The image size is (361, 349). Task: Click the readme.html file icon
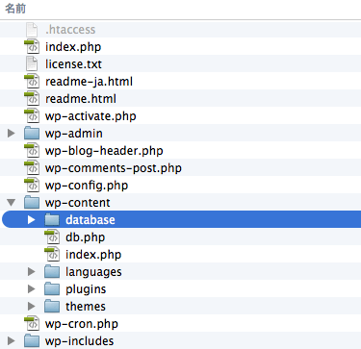pos(32,99)
